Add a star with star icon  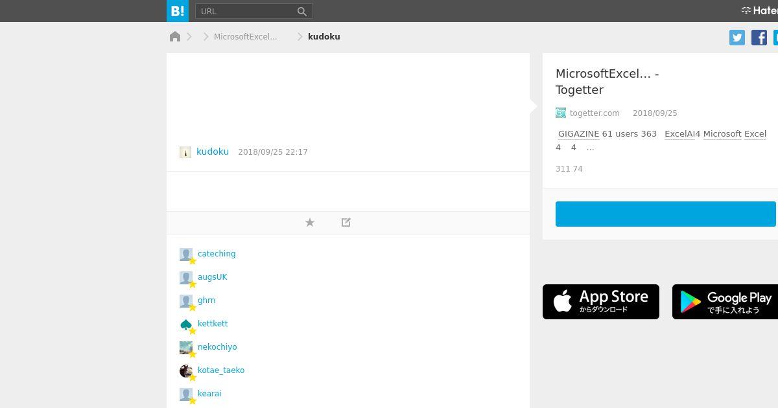tap(310, 222)
